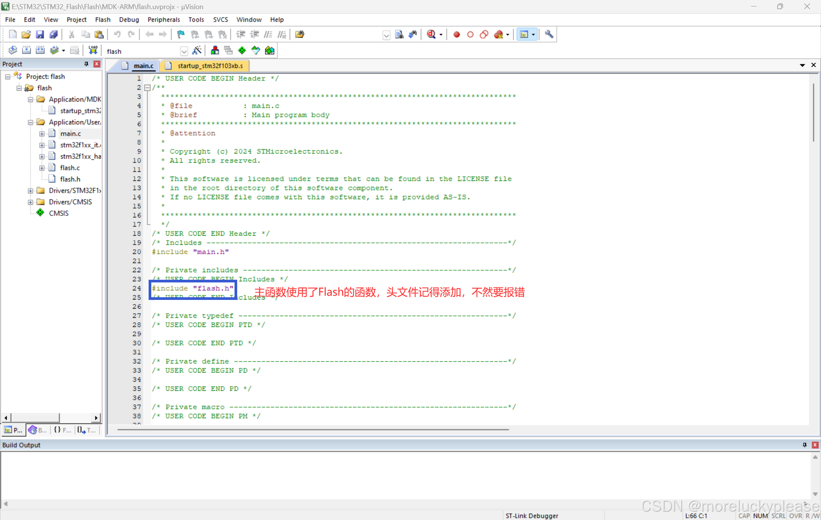This screenshot has width=821, height=520.
Task: Pin the Project panel
Action: coord(86,64)
